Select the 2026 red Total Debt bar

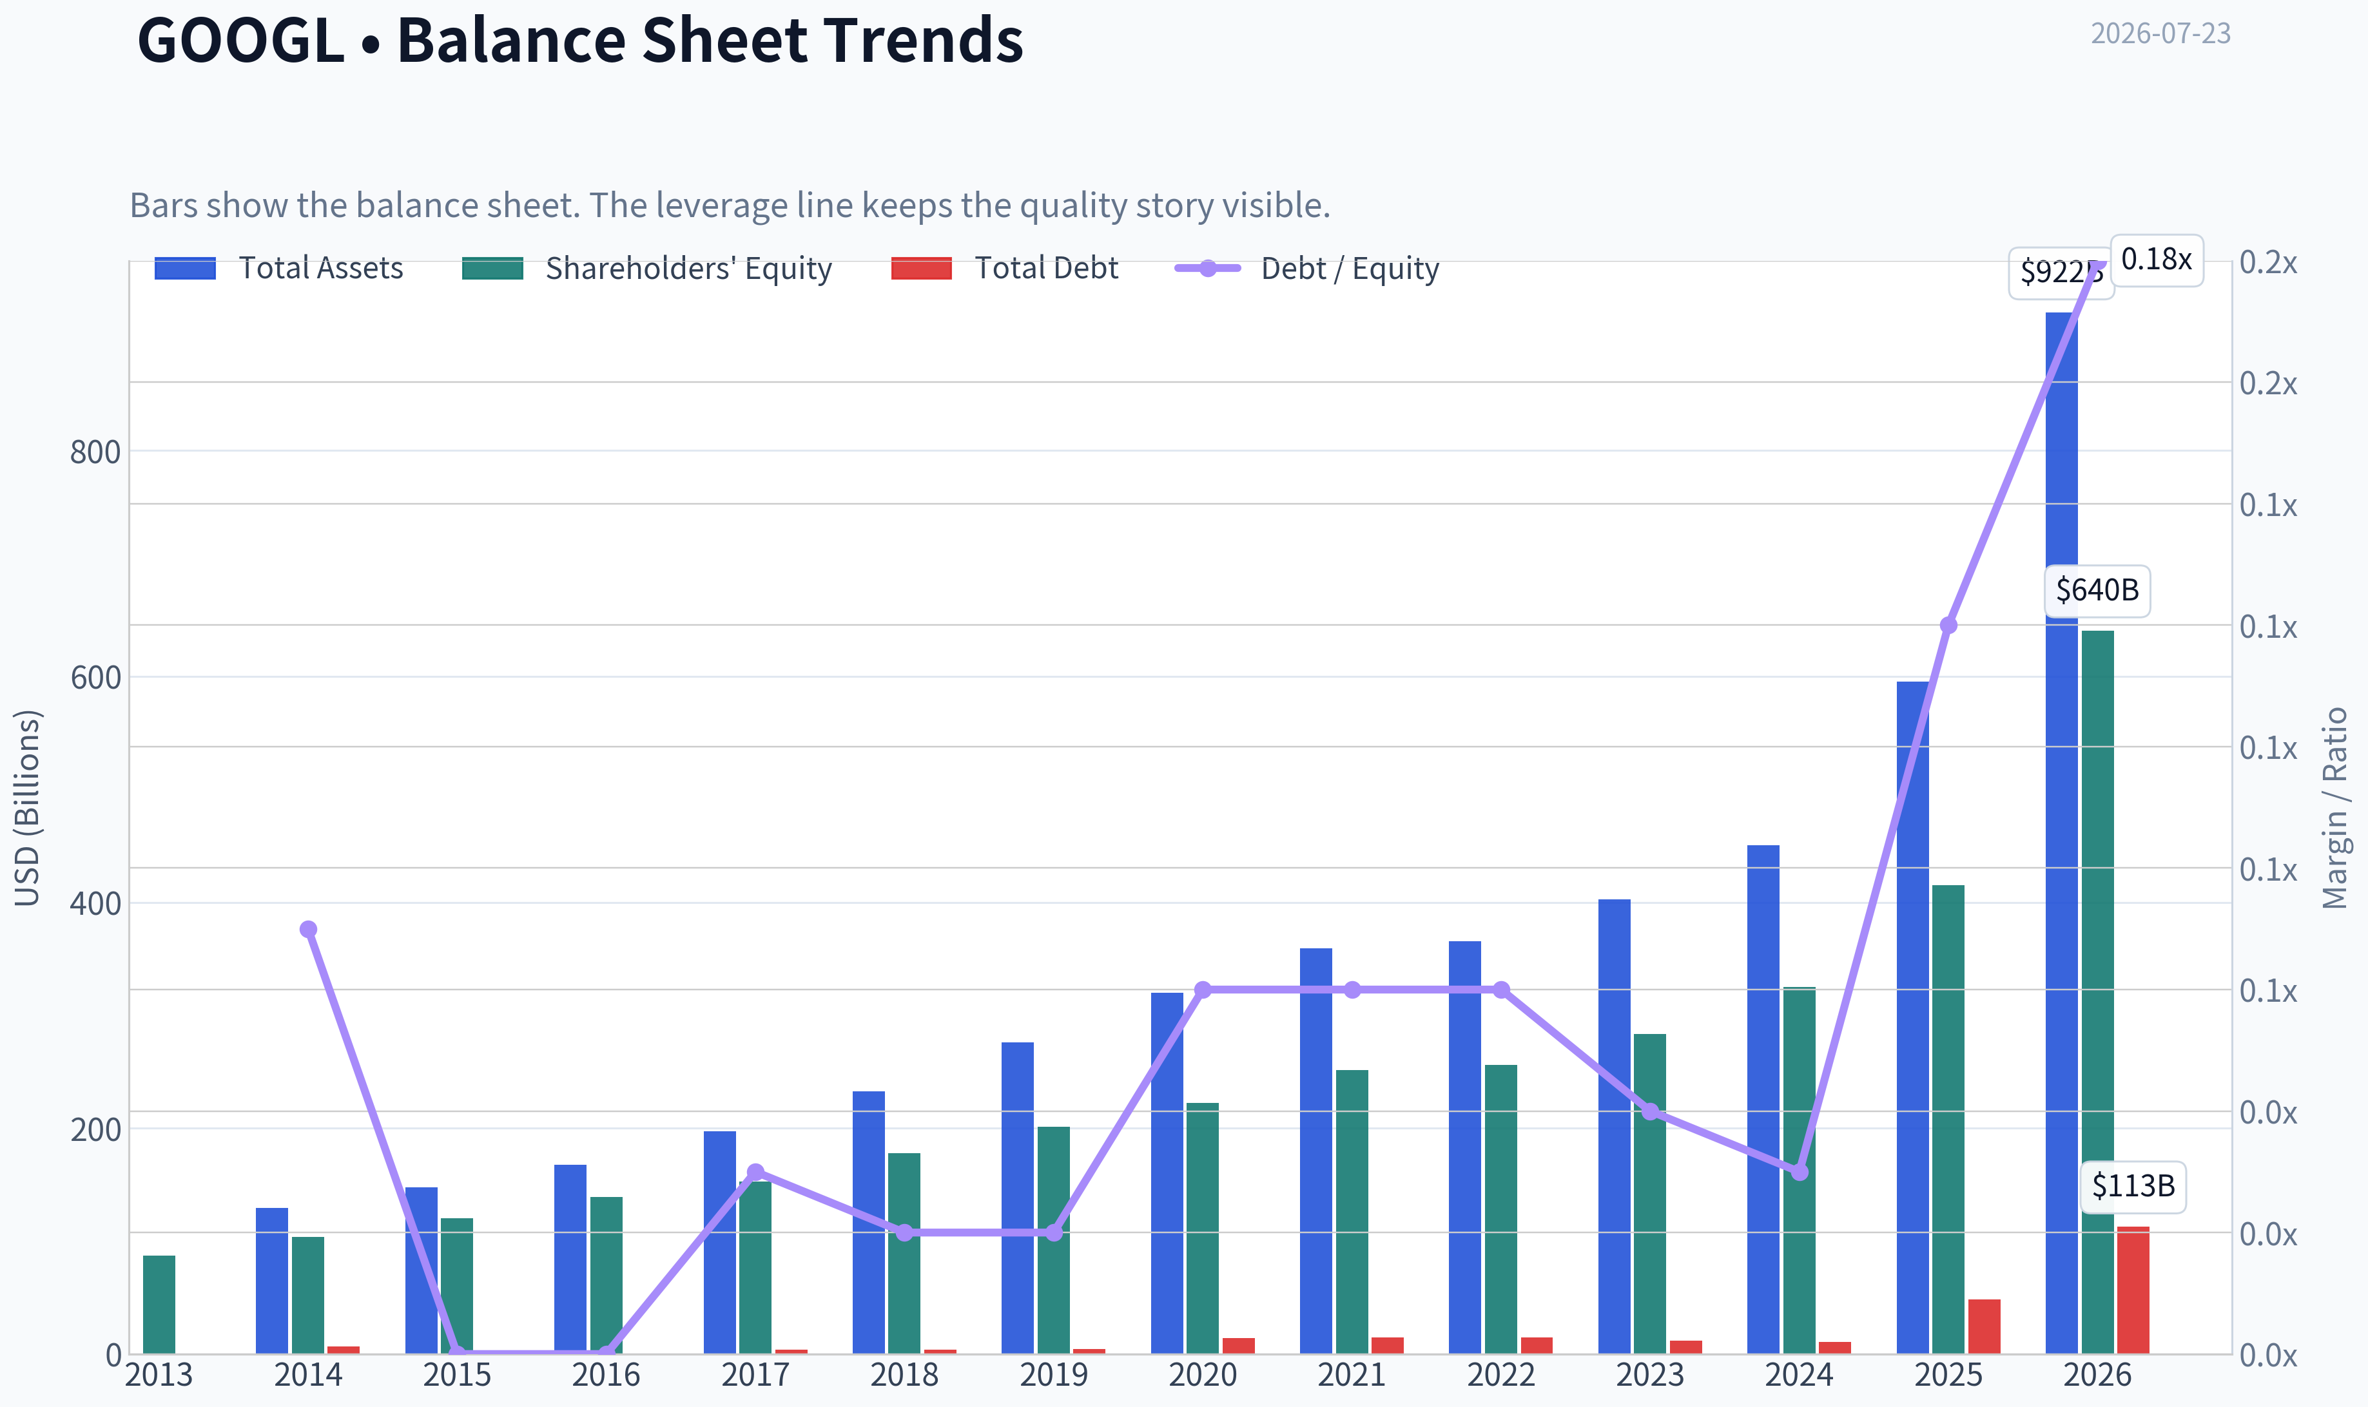2133,1290
